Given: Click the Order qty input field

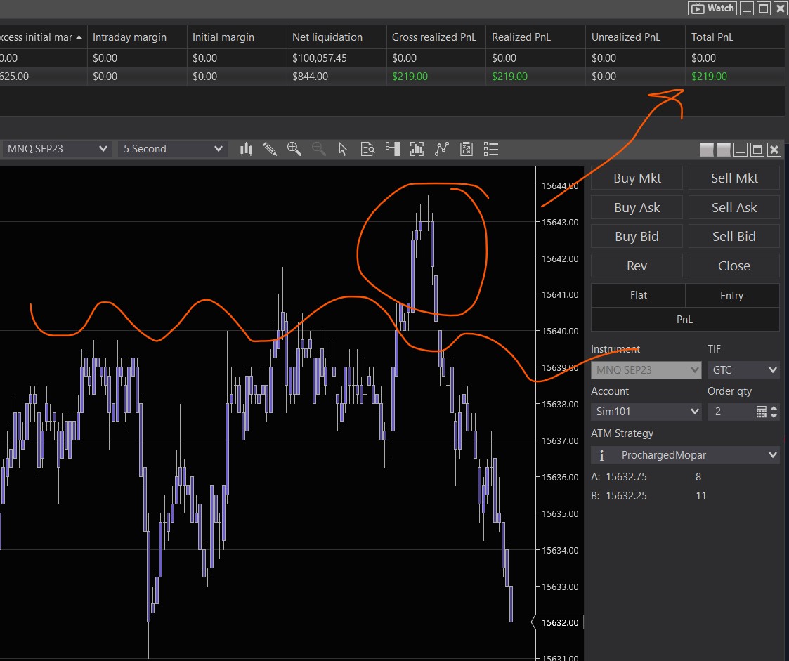Looking at the screenshot, I should 731,412.
